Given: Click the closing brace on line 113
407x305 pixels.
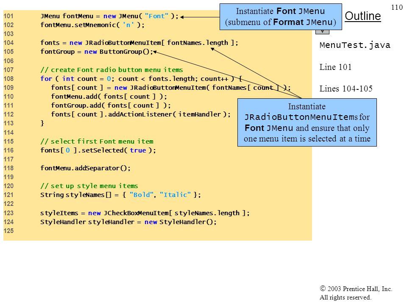Looking at the screenshot, I should [x=42, y=123].
